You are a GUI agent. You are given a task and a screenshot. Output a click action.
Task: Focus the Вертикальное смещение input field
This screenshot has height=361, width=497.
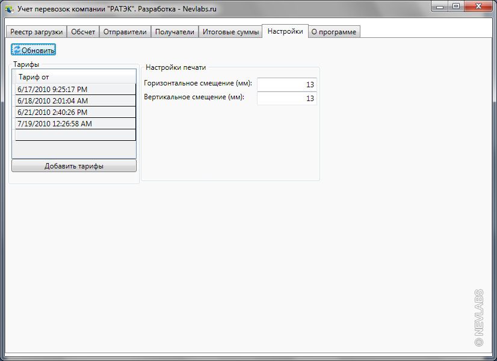tap(286, 98)
